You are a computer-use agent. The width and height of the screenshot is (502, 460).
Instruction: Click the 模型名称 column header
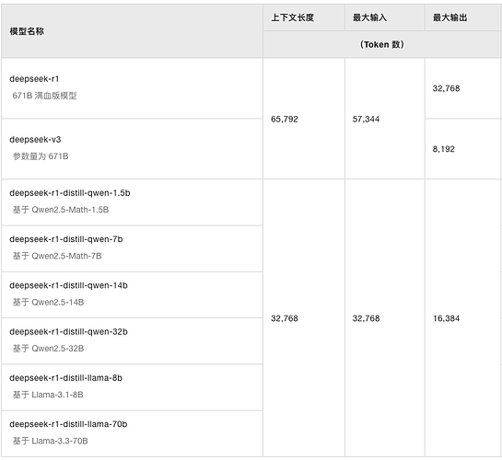27,31
